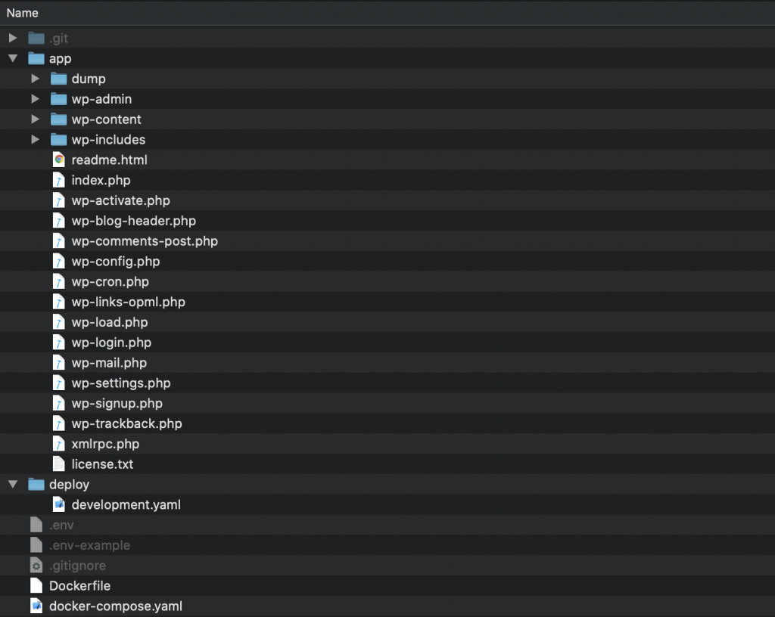Image resolution: width=775 pixels, height=617 pixels.
Task: Select the wp-login.php file row
Action: pyautogui.click(x=387, y=343)
